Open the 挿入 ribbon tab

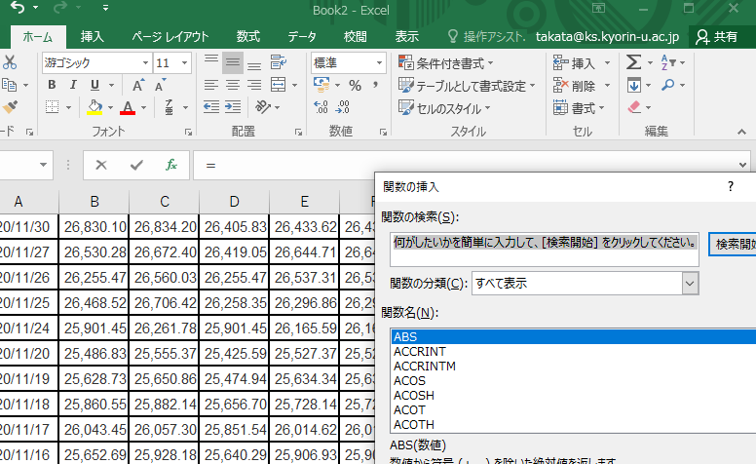coord(92,37)
